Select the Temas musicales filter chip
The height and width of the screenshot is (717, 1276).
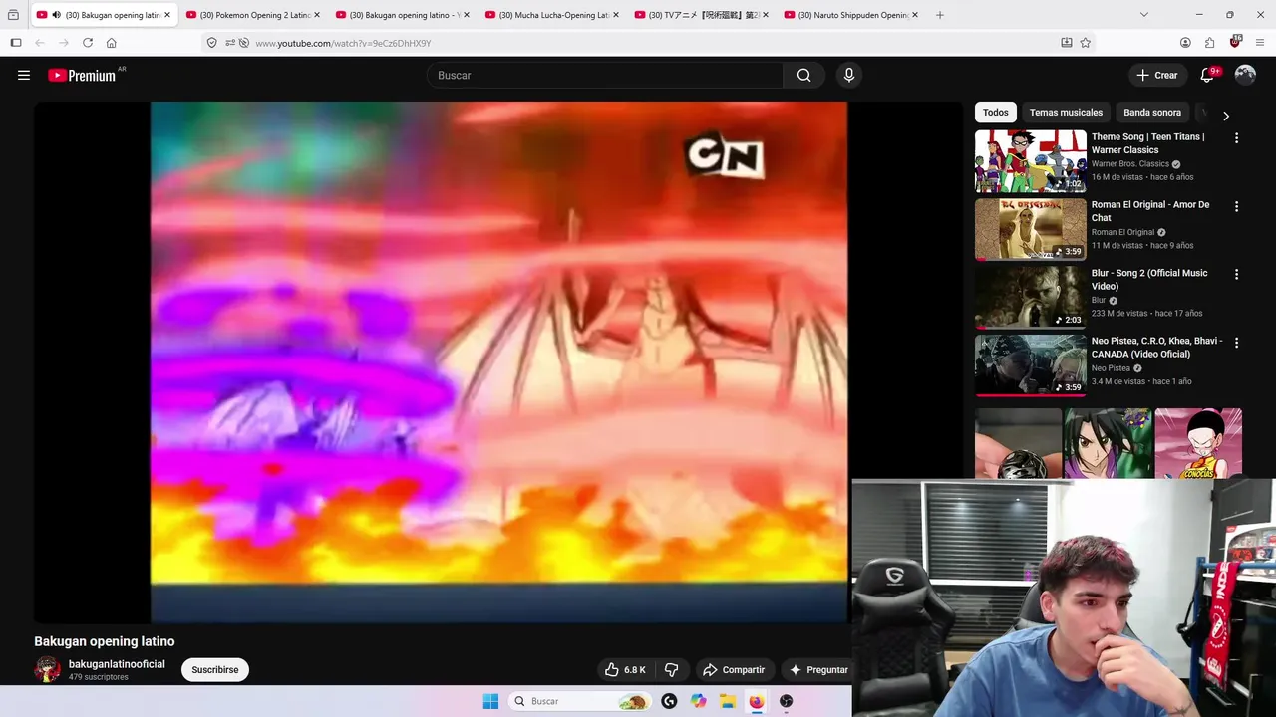1066,113
